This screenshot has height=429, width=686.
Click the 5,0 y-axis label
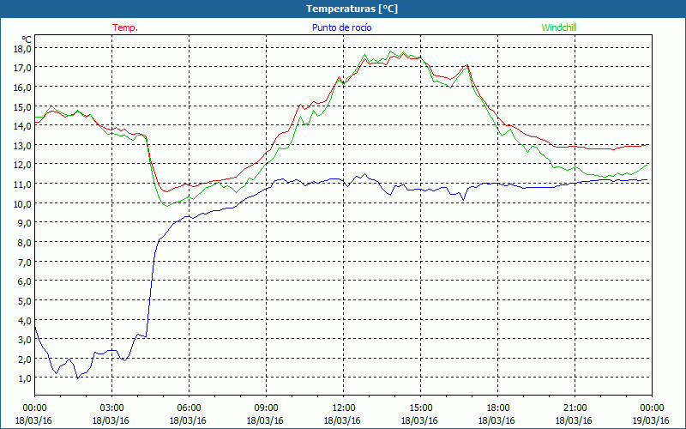24,301
